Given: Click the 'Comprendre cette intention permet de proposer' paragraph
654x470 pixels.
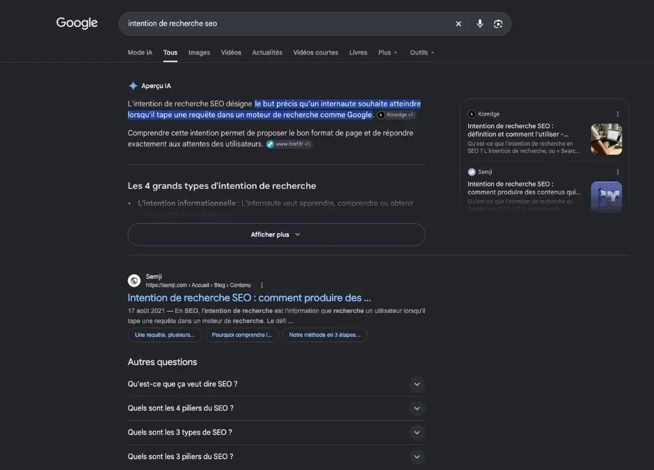Looking at the screenshot, I should [270, 138].
